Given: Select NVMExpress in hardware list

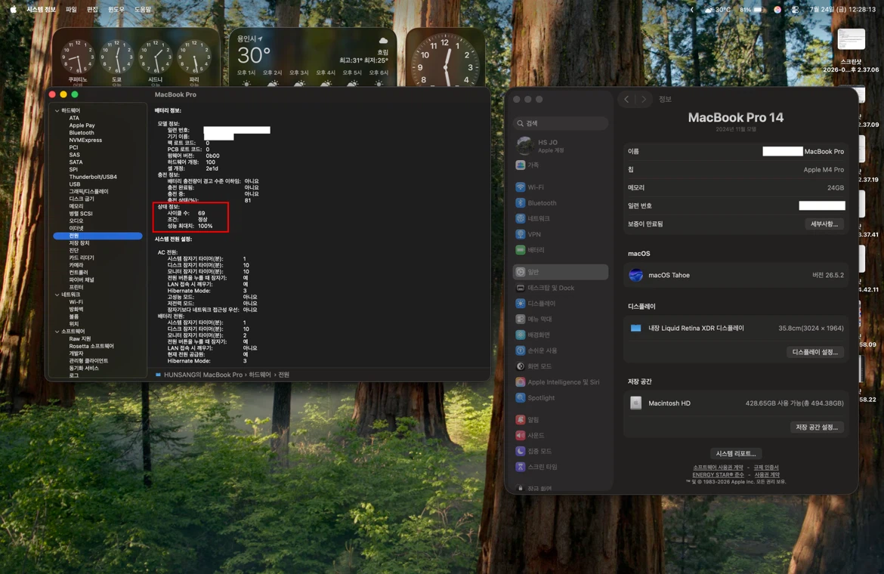Looking at the screenshot, I should coord(85,140).
